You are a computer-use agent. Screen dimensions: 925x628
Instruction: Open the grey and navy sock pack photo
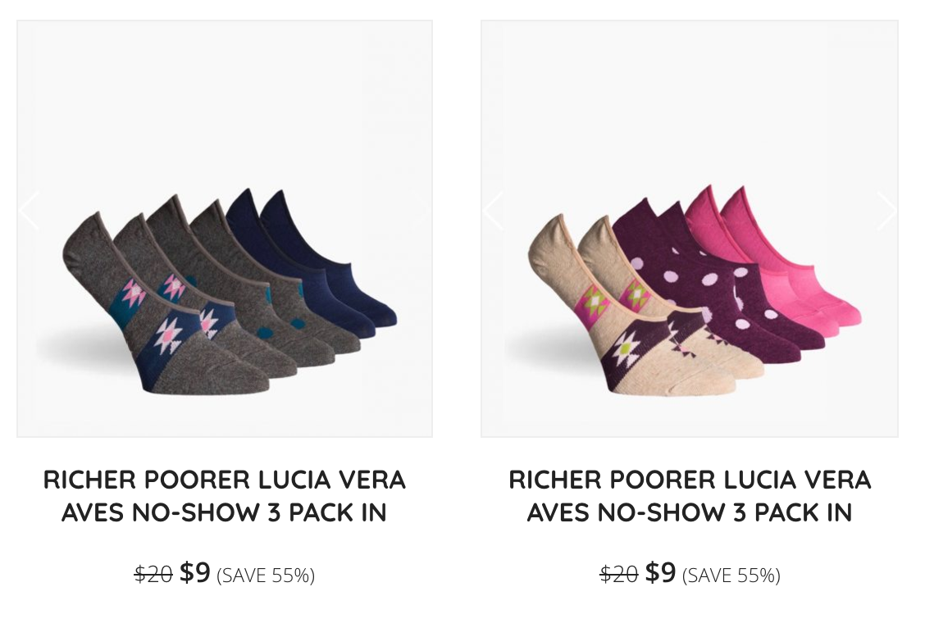pyautogui.click(x=225, y=229)
